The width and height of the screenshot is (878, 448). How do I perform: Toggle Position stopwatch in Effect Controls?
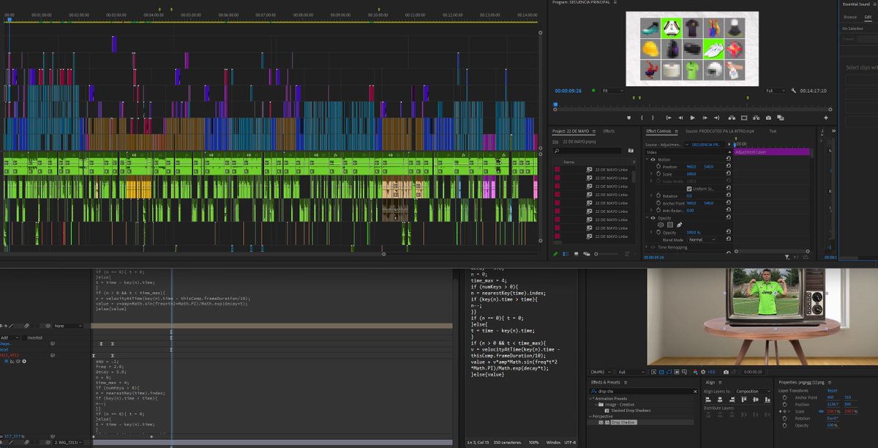658,166
